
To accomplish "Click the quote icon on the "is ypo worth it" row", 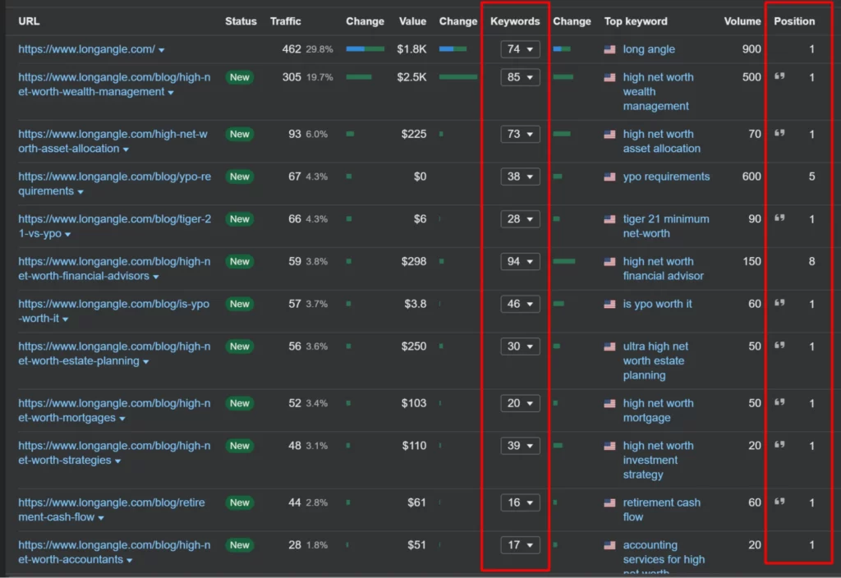I will point(779,304).
